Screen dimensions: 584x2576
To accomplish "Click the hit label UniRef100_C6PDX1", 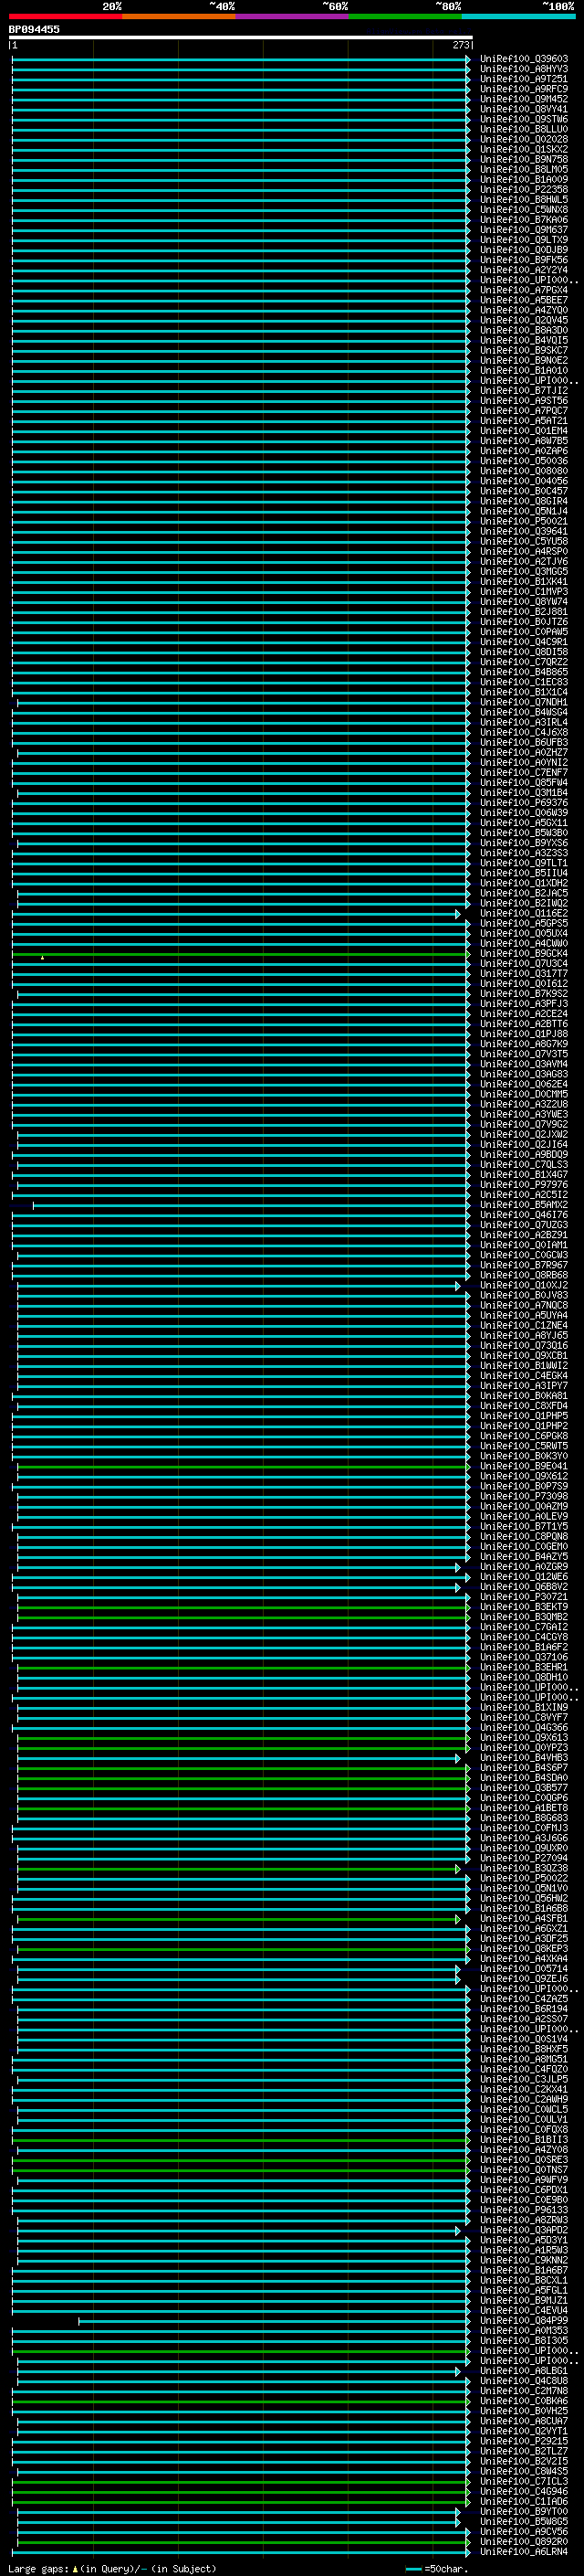I will 524,2191.
